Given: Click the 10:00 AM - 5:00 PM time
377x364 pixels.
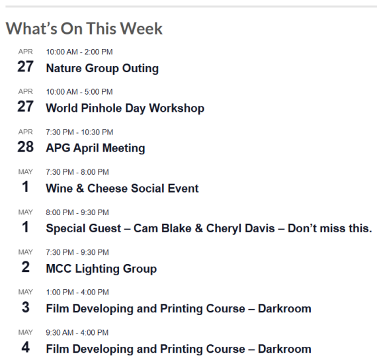Looking at the screenshot, I should 79,92.
